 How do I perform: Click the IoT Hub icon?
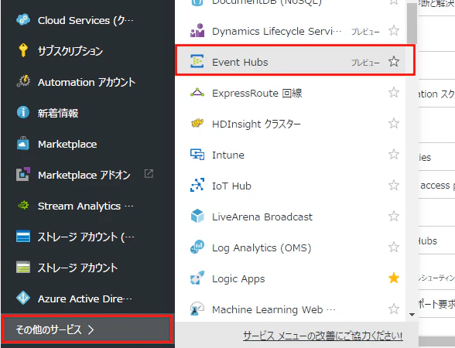click(x=197, y=185)
